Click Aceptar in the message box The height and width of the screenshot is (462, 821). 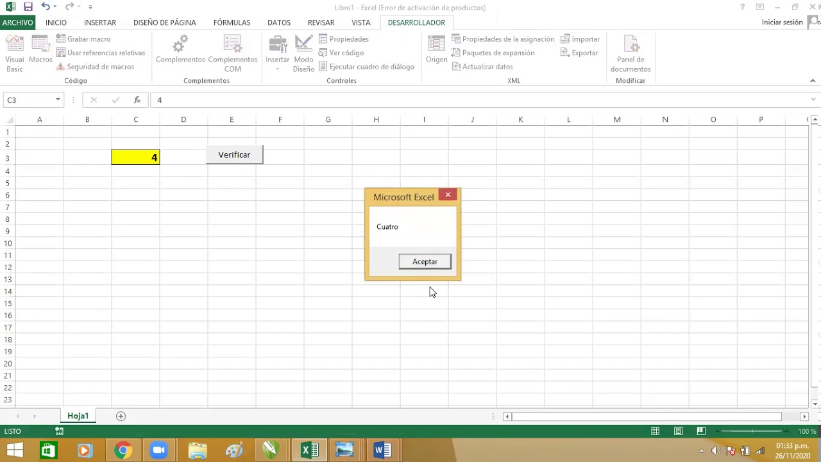(x=425, y=261)
